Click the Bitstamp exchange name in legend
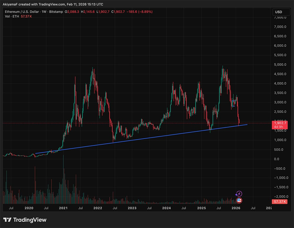Viewport: 294px width, 228px height. [56, 12]
